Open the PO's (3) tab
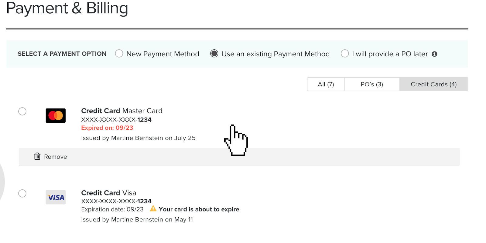The image size is (486, 243). coord(372,84)
